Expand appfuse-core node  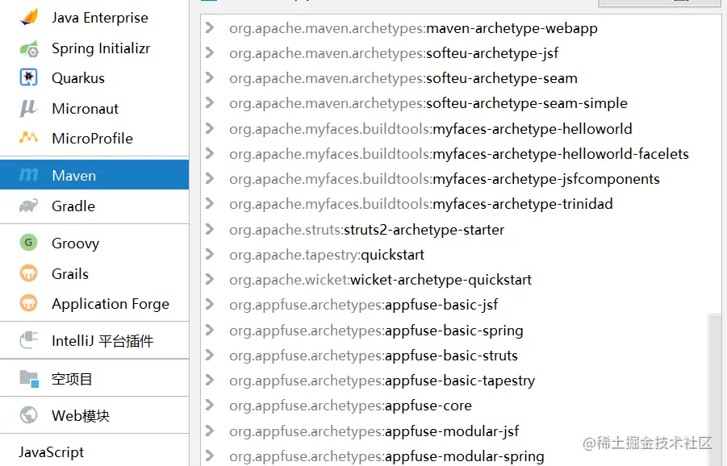click(x=210, y=406)
